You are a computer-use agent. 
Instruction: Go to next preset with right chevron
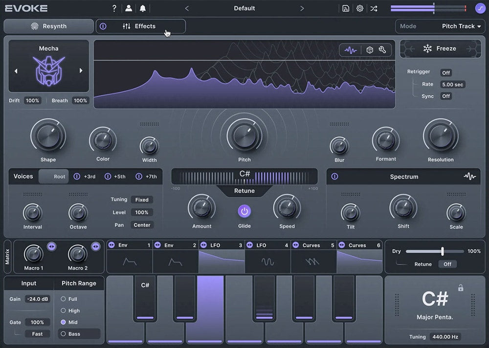coord(302,8)
